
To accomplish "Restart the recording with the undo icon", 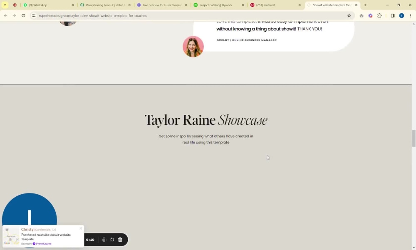I will pyautogui.click(x=112, y=240).
